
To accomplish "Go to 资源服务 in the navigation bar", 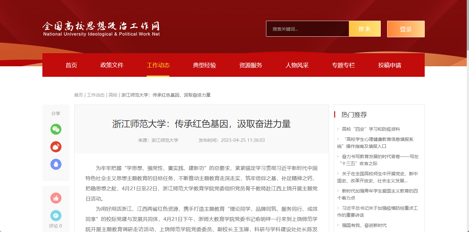I will [x=251, y=65].
